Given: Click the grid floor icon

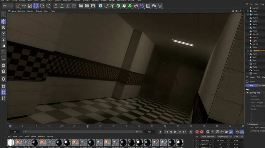Looking at the screenshot, I should click(x=148, y=6).
